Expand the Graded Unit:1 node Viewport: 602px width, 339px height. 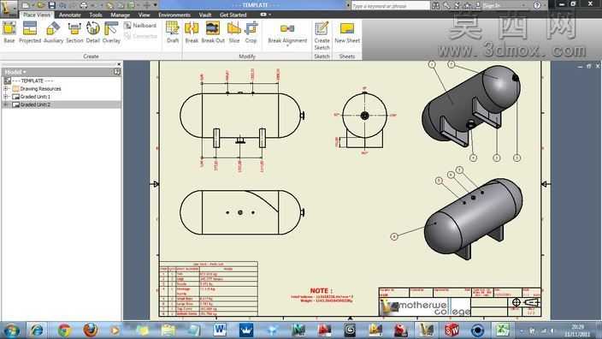click(x=6, y=97)
